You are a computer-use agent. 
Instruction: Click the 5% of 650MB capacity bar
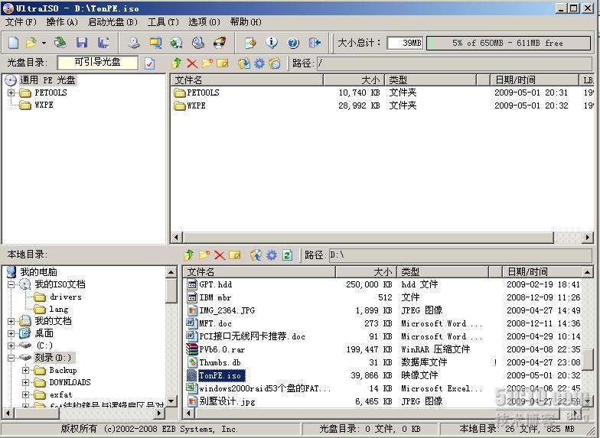click(x=508, y=43)
